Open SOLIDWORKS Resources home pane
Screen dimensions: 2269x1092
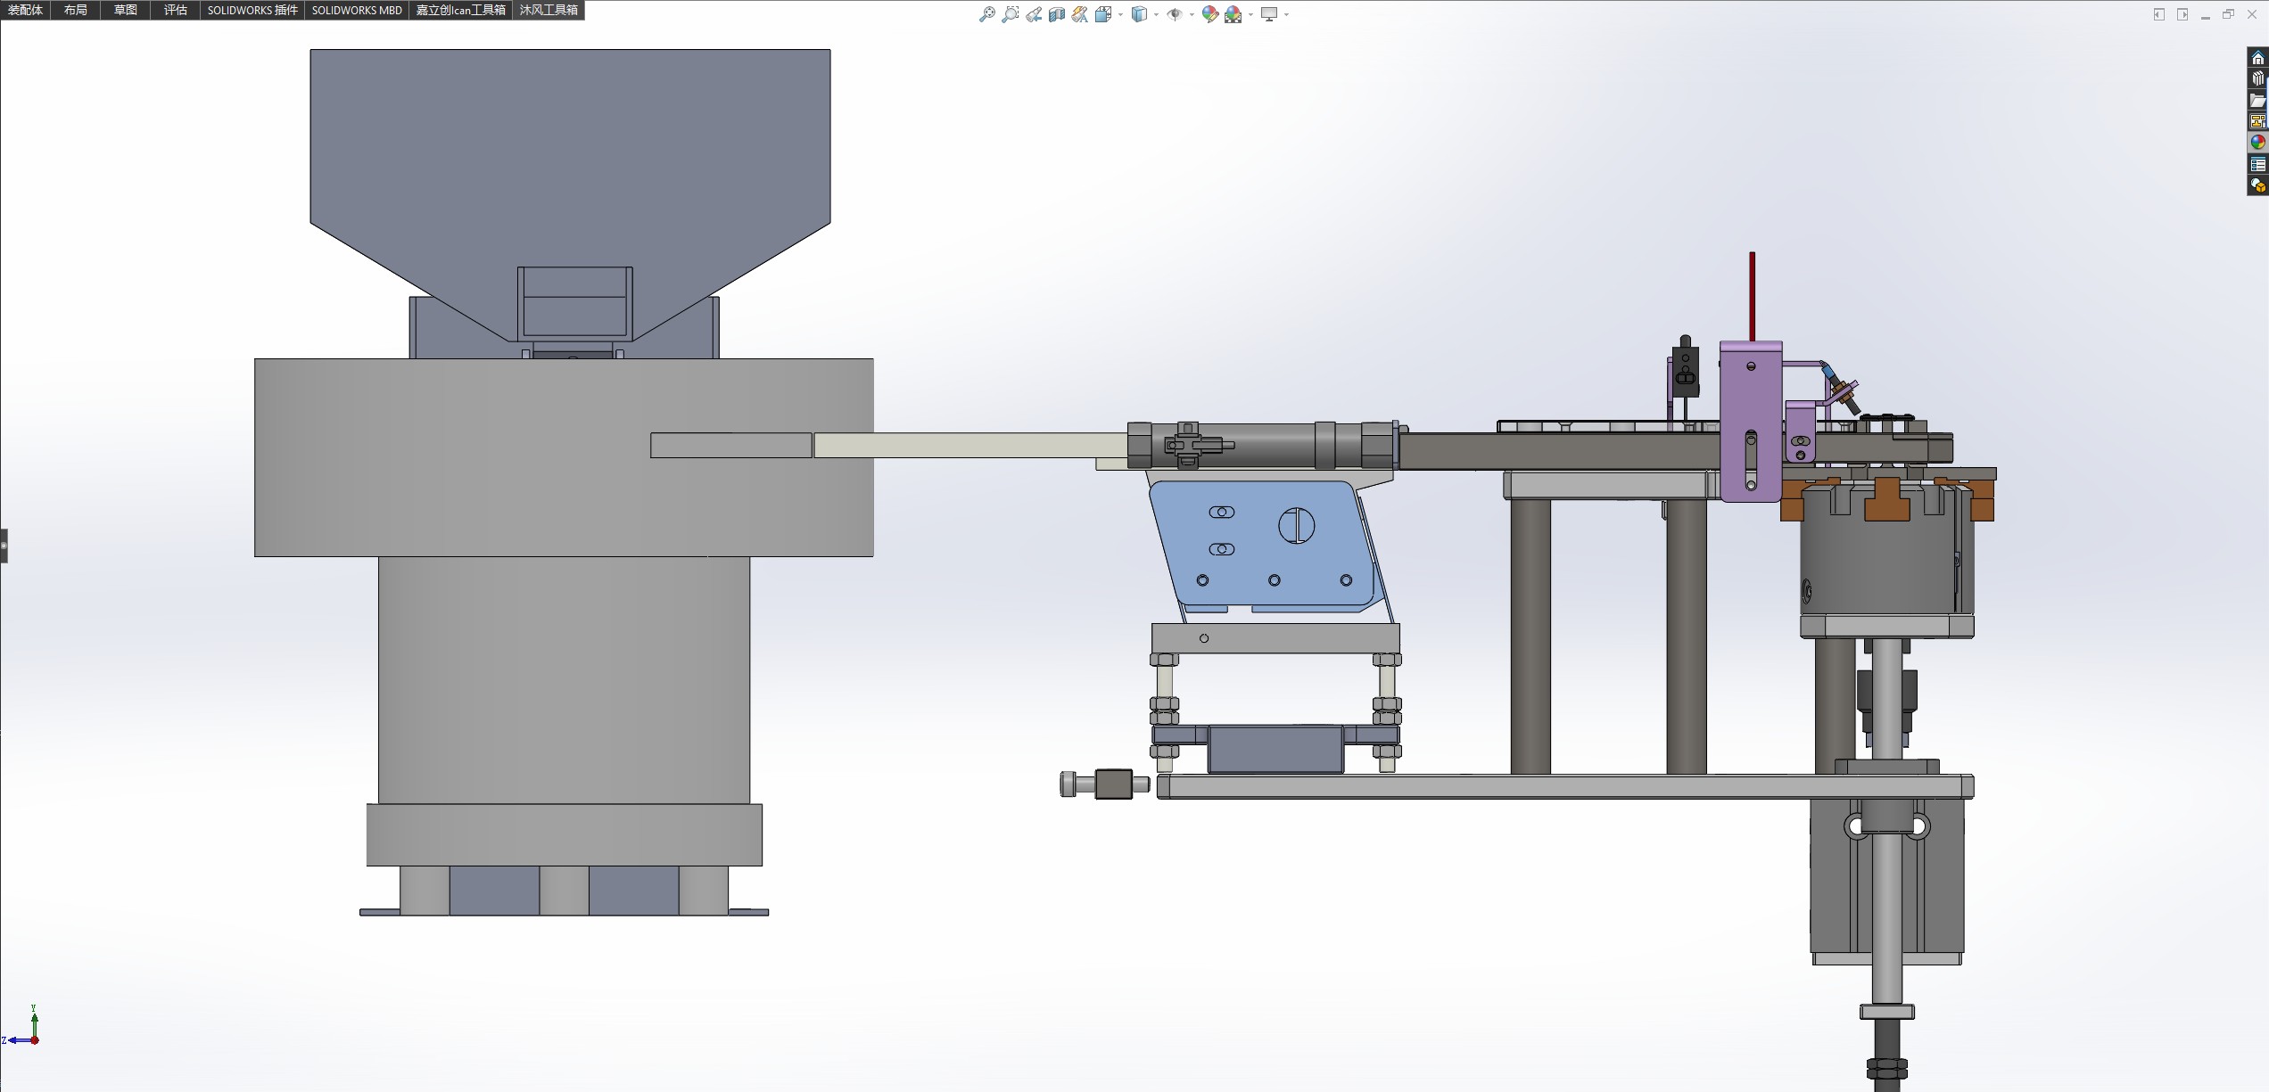[x=2257, y=58]
